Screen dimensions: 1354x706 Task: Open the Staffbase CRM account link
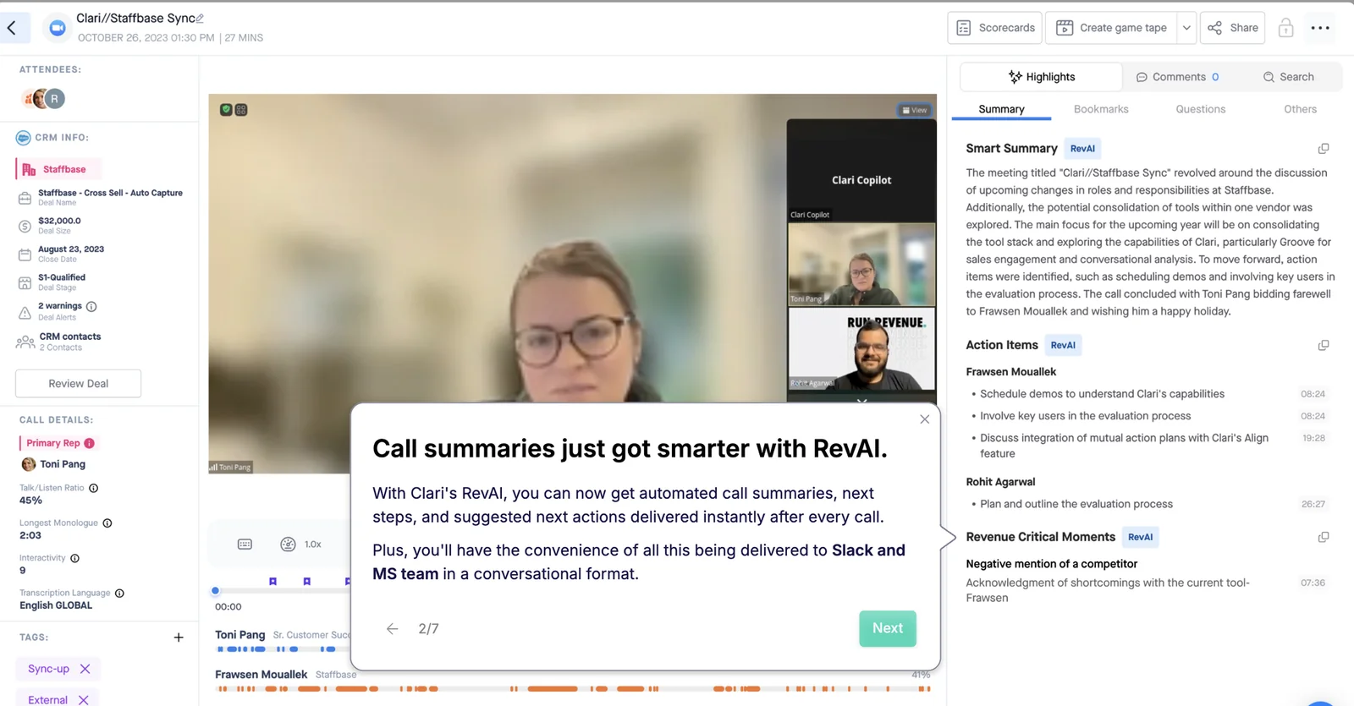(x=58, y=169)
